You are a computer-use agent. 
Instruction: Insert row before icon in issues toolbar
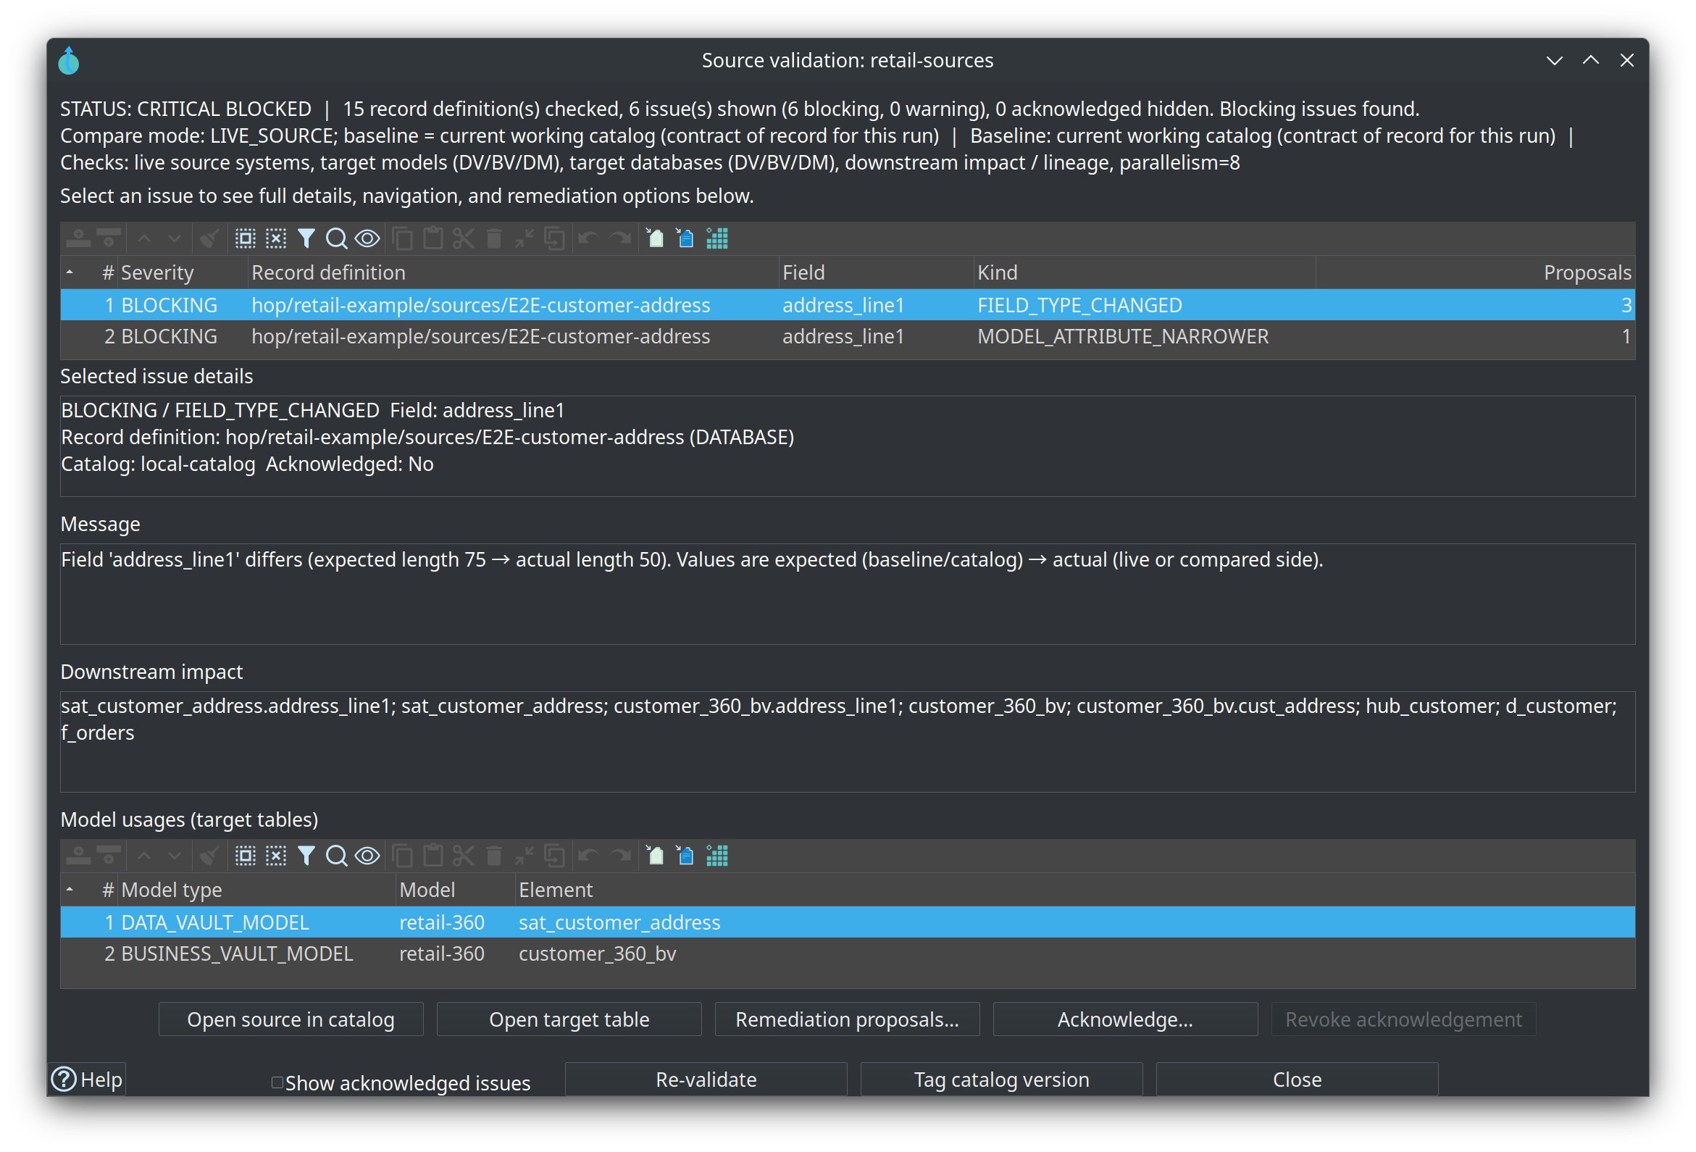click(78, 238)
